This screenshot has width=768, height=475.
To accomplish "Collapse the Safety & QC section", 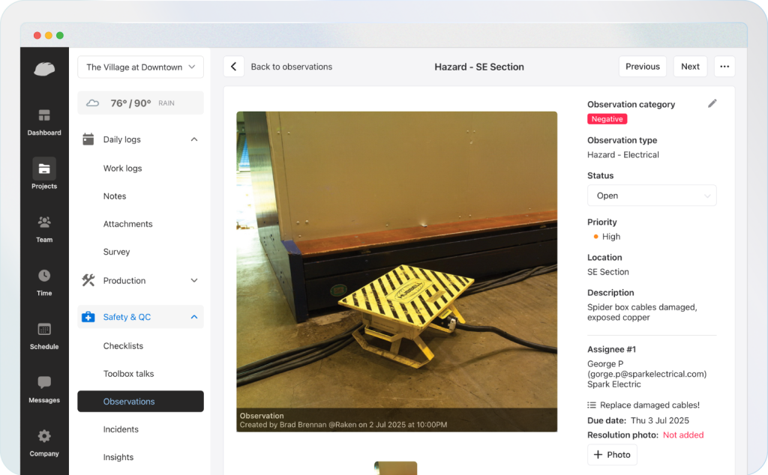I will pos(193,317).
